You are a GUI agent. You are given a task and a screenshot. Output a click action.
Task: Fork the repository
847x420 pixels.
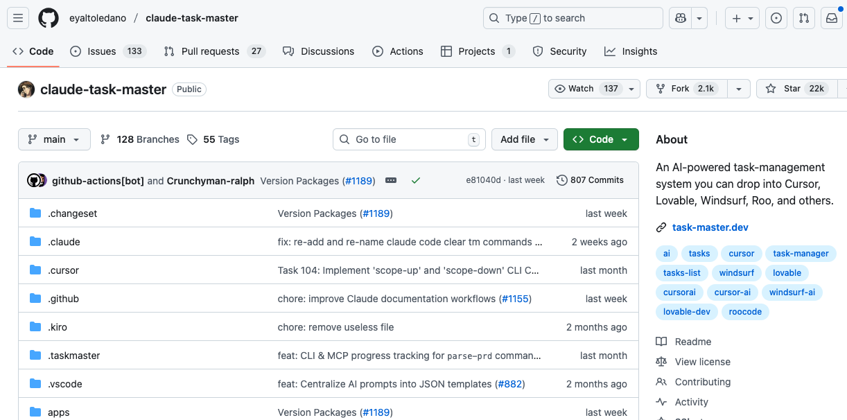[688, 89]
